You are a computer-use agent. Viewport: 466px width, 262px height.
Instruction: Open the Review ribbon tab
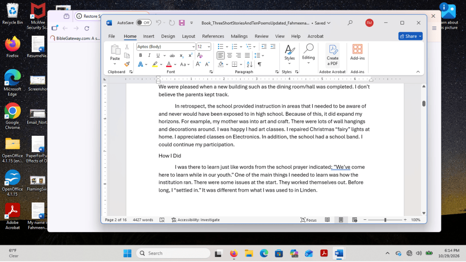point(262,36)
